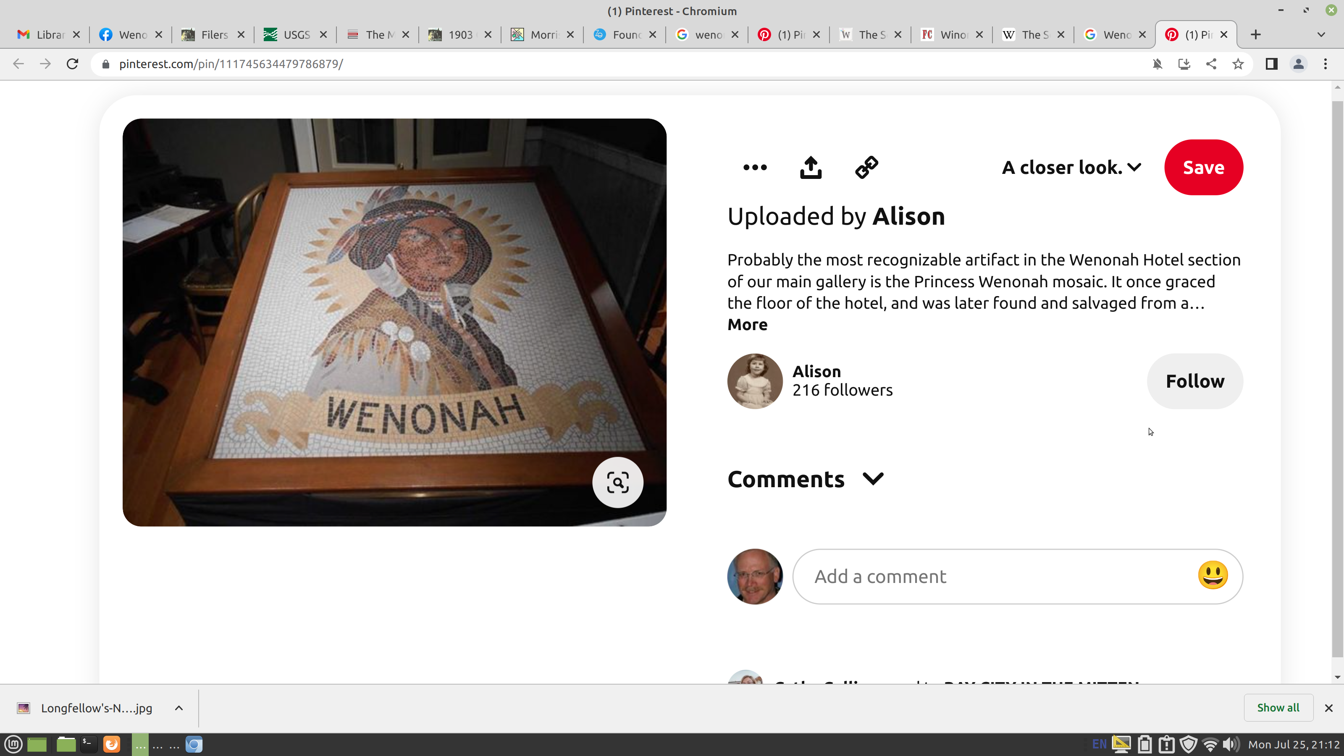Open the volume control in system tray
The height and width of the screenshot is (756, 1344).
pos(1231,744)
